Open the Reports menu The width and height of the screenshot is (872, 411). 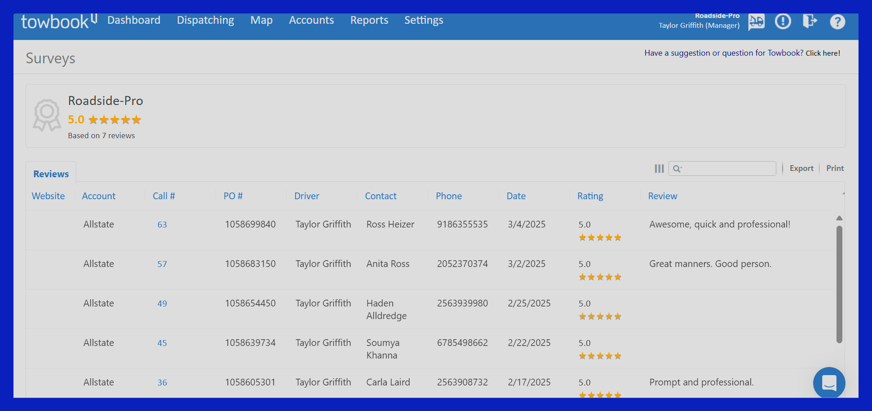click(369, 20)
